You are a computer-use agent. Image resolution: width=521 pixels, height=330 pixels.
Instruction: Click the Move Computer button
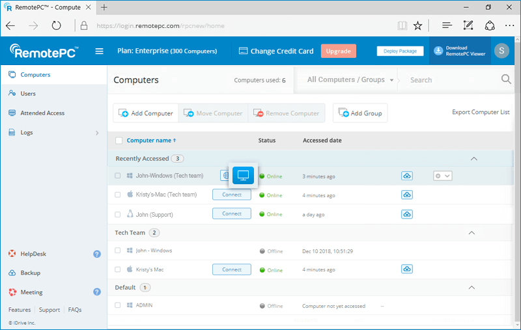tap(213, 113)
